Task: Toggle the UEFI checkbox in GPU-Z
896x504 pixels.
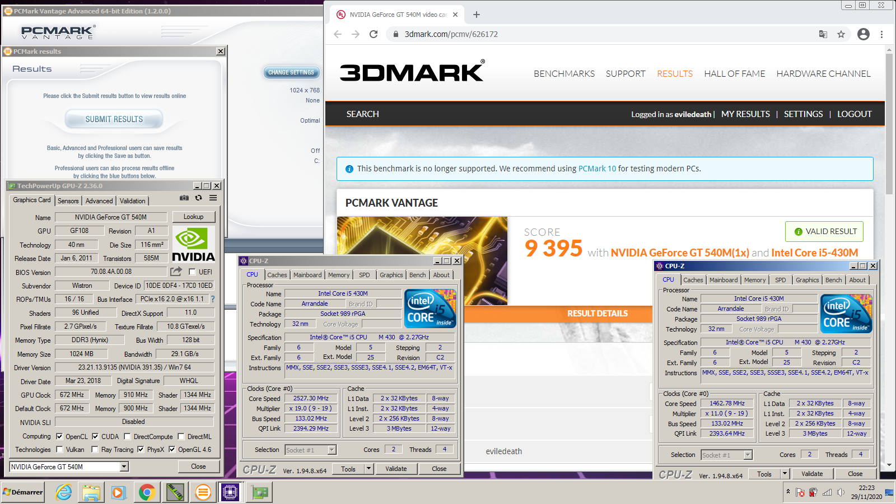Action: [192, 272]
